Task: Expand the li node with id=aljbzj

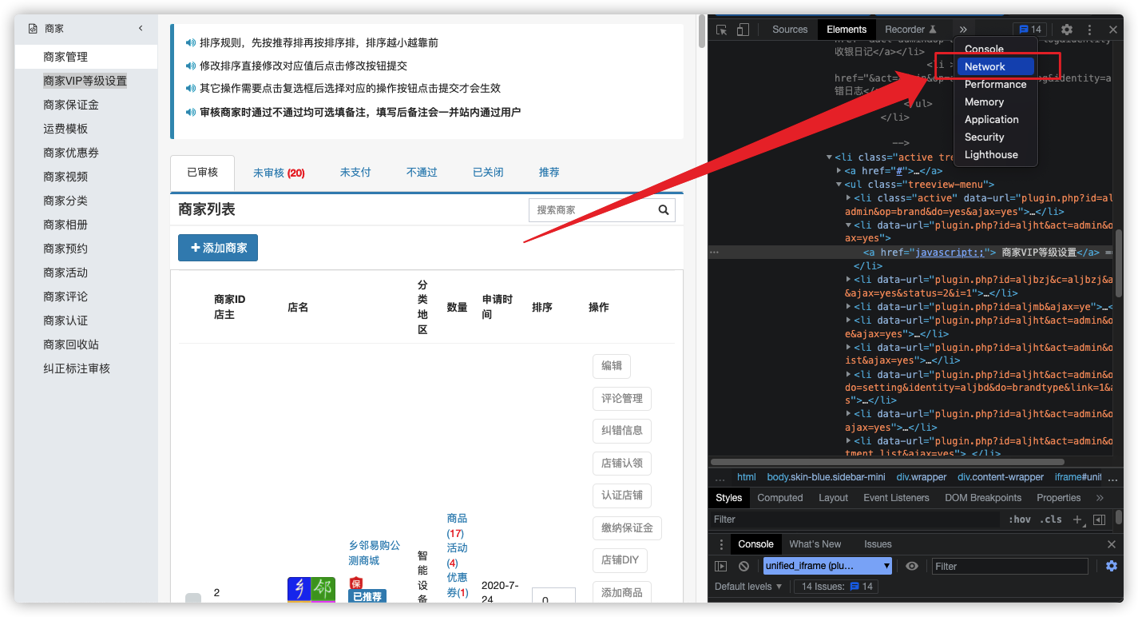Action: tap(849, 280)
